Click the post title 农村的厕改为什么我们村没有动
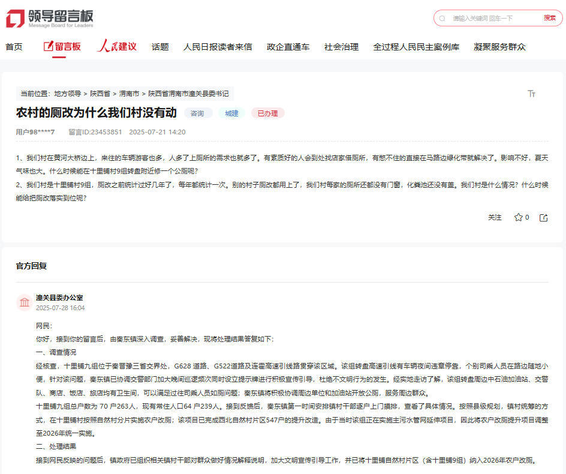This screenshot has height=474, width=566. [97, 113]
